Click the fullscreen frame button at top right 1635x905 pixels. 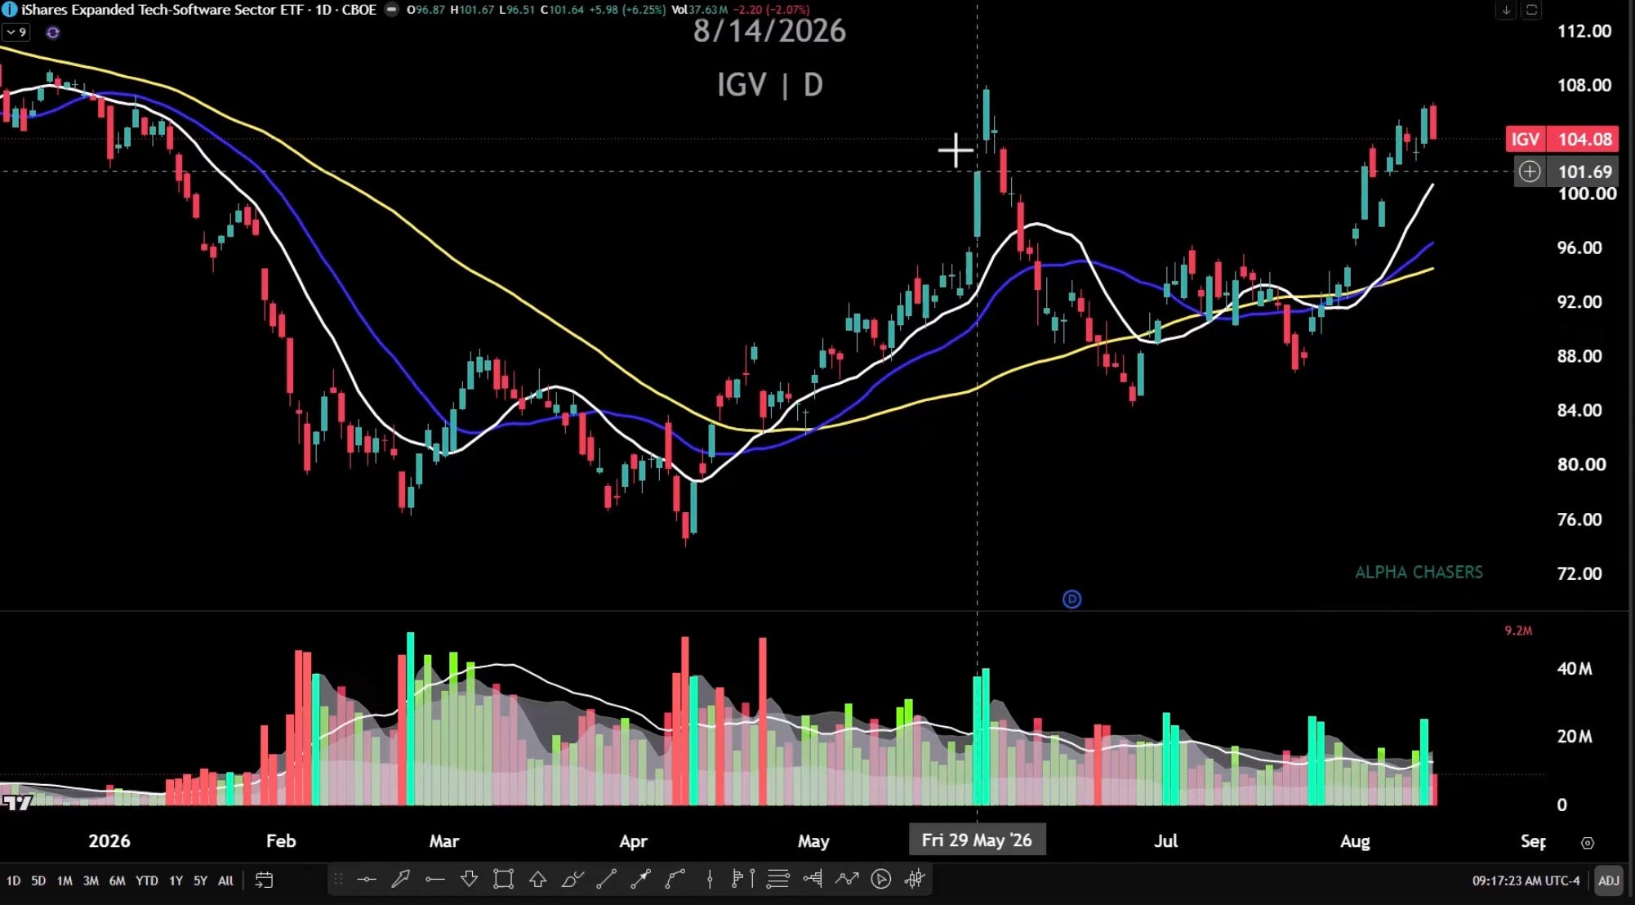pyautogui.click(x=1531, y=11)
